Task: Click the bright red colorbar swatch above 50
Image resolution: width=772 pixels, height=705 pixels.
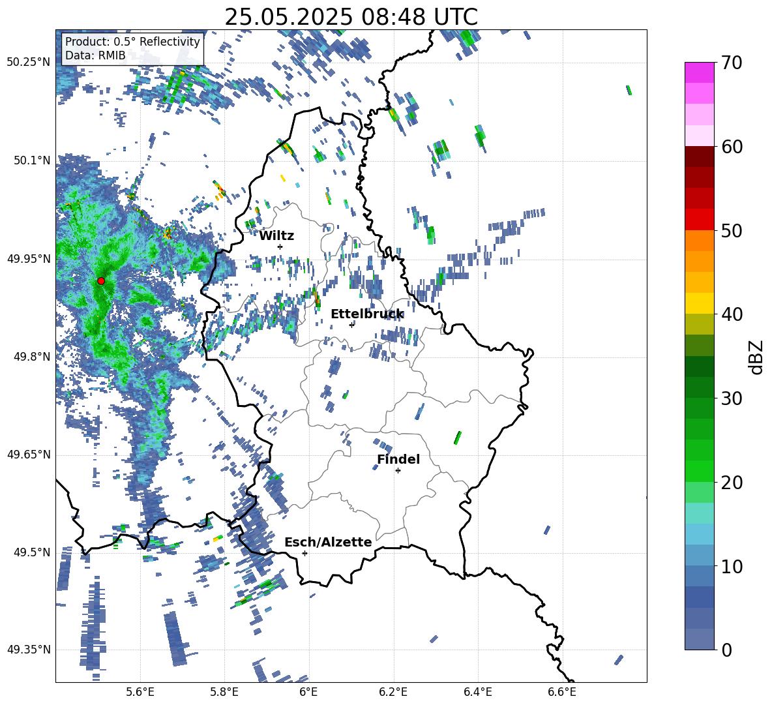Action: (x=699, y=220)
